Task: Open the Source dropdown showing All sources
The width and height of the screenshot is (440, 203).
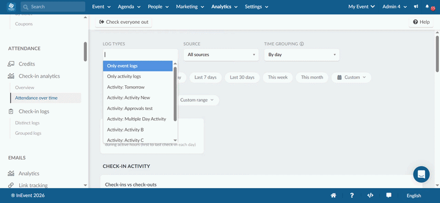Action: pyautogui.click(x=221, y=55)
